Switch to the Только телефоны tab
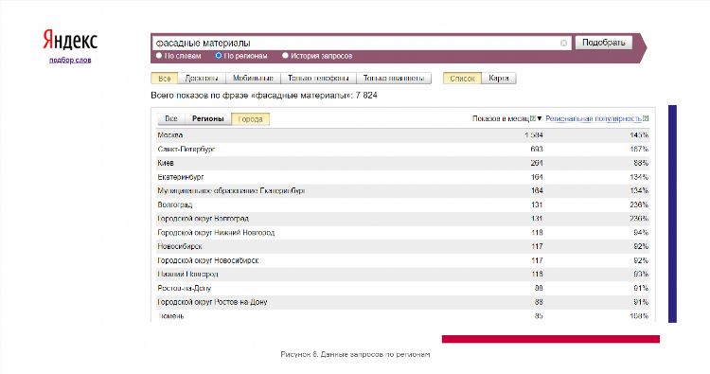The image size is (710, 374). point(318,79)
